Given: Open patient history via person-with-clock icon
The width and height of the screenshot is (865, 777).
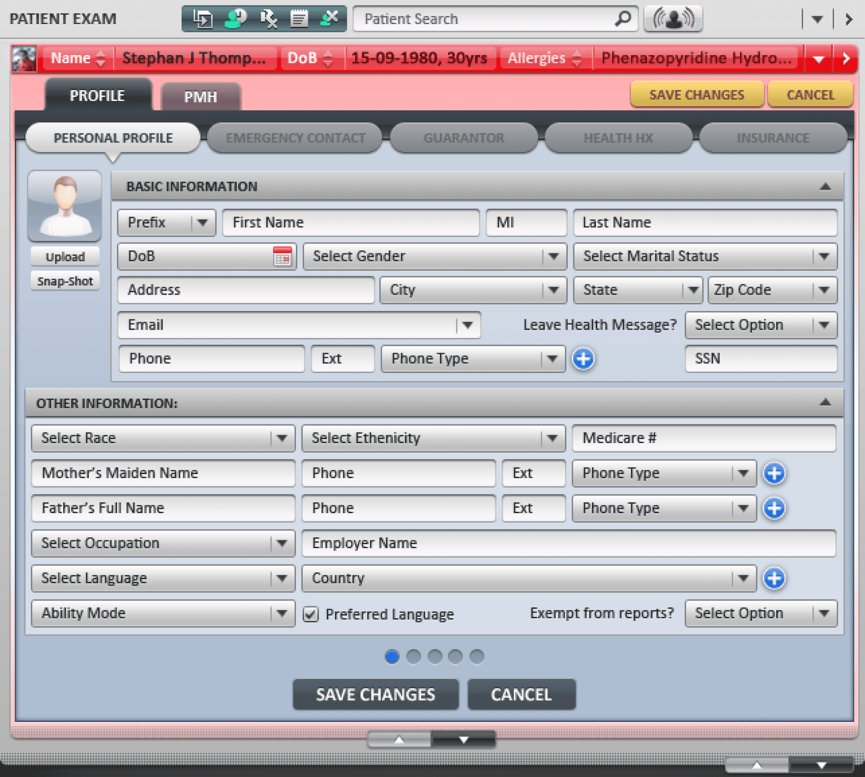Looking at the screenshot, I should [235, 18].
